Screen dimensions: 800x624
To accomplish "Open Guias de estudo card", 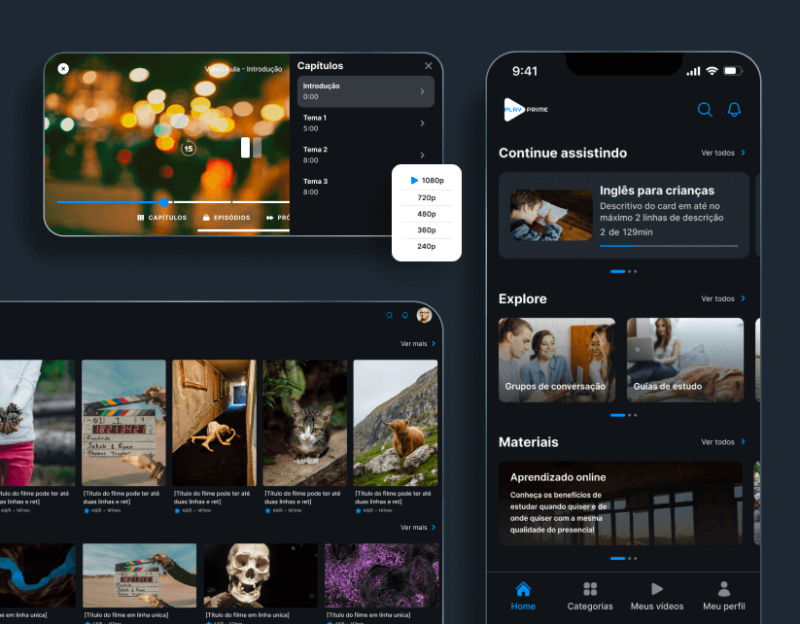I will point(685,361).
